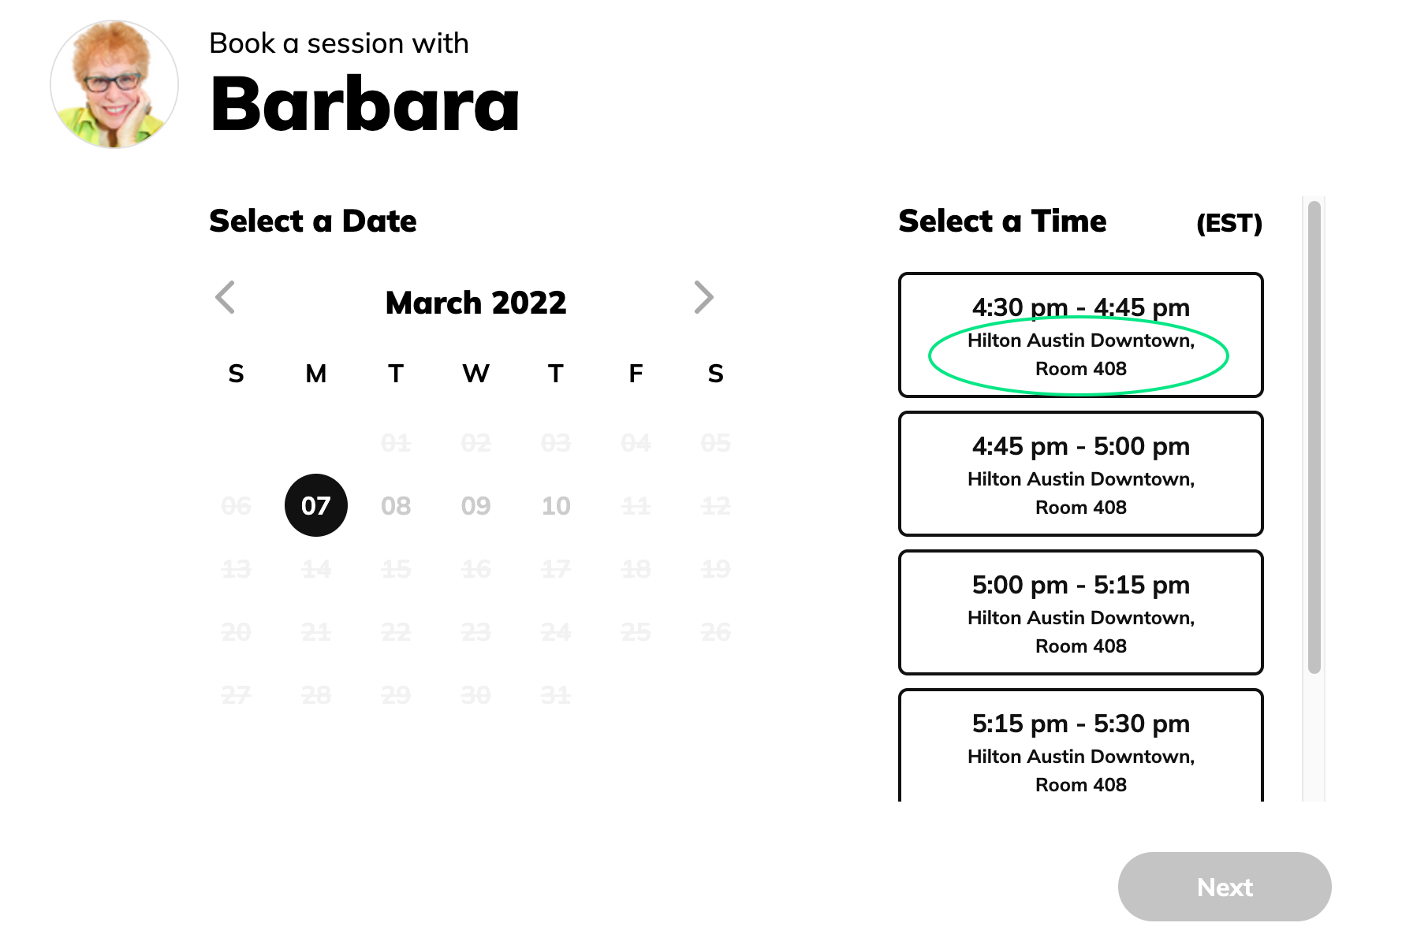
Task: Select March 08 on calendar
Action: (x=396, y=505)
